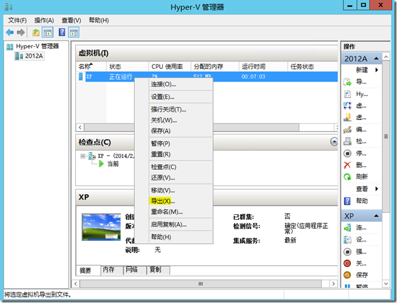Click the import virtual machine icon in actions pane
Viewport: 397px width, 303px height.
[x=347, y=82]
